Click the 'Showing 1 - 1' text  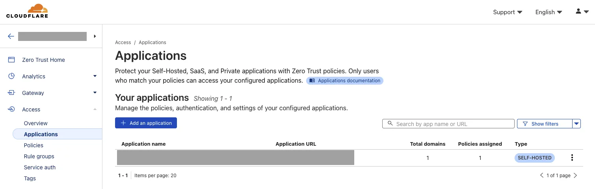point(213,98)
